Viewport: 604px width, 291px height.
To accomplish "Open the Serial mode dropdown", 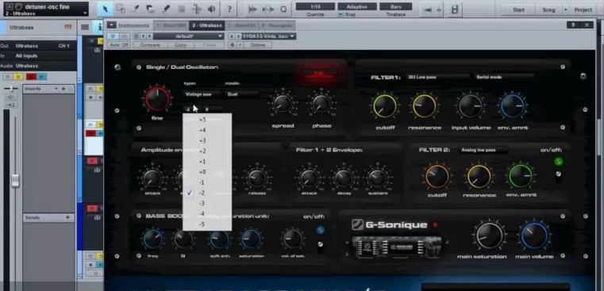I will coord(504,77).
